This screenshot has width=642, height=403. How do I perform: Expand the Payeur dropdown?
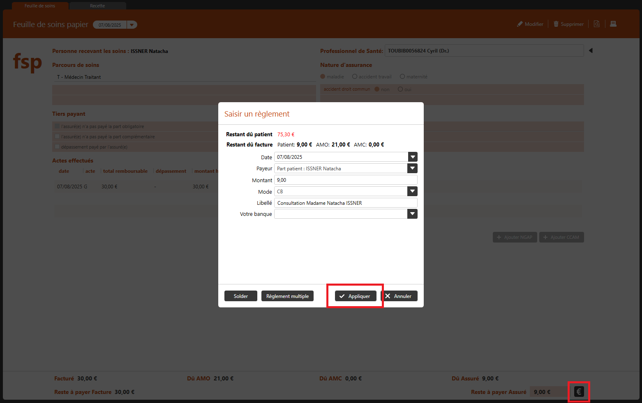click(412, 168)
